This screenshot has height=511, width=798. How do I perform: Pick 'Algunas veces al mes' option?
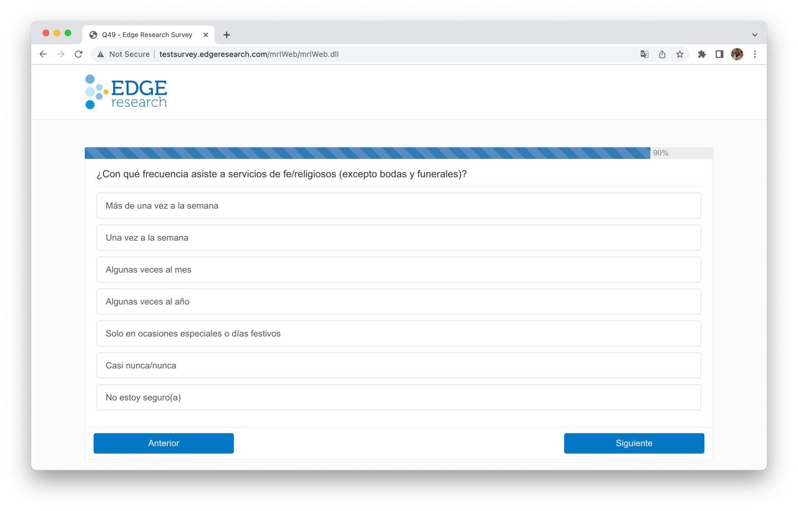pos(398,270)
